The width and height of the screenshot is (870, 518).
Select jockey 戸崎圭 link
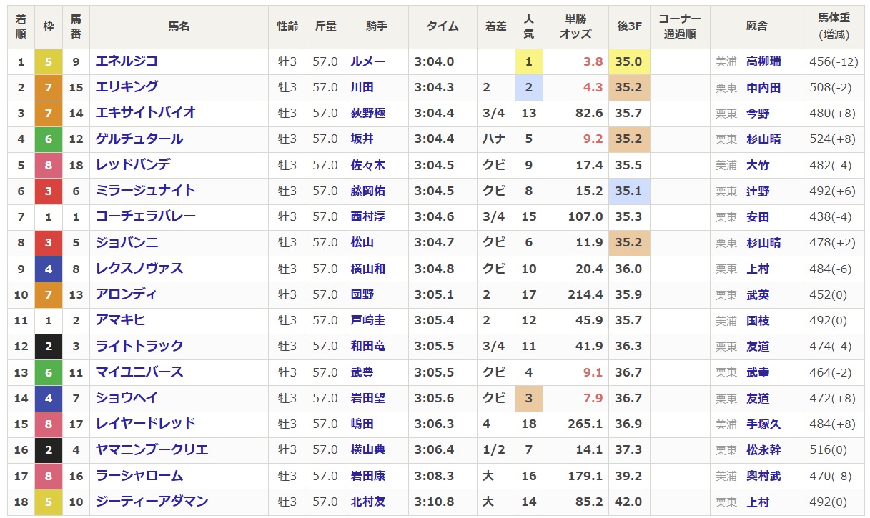point(367,321)
